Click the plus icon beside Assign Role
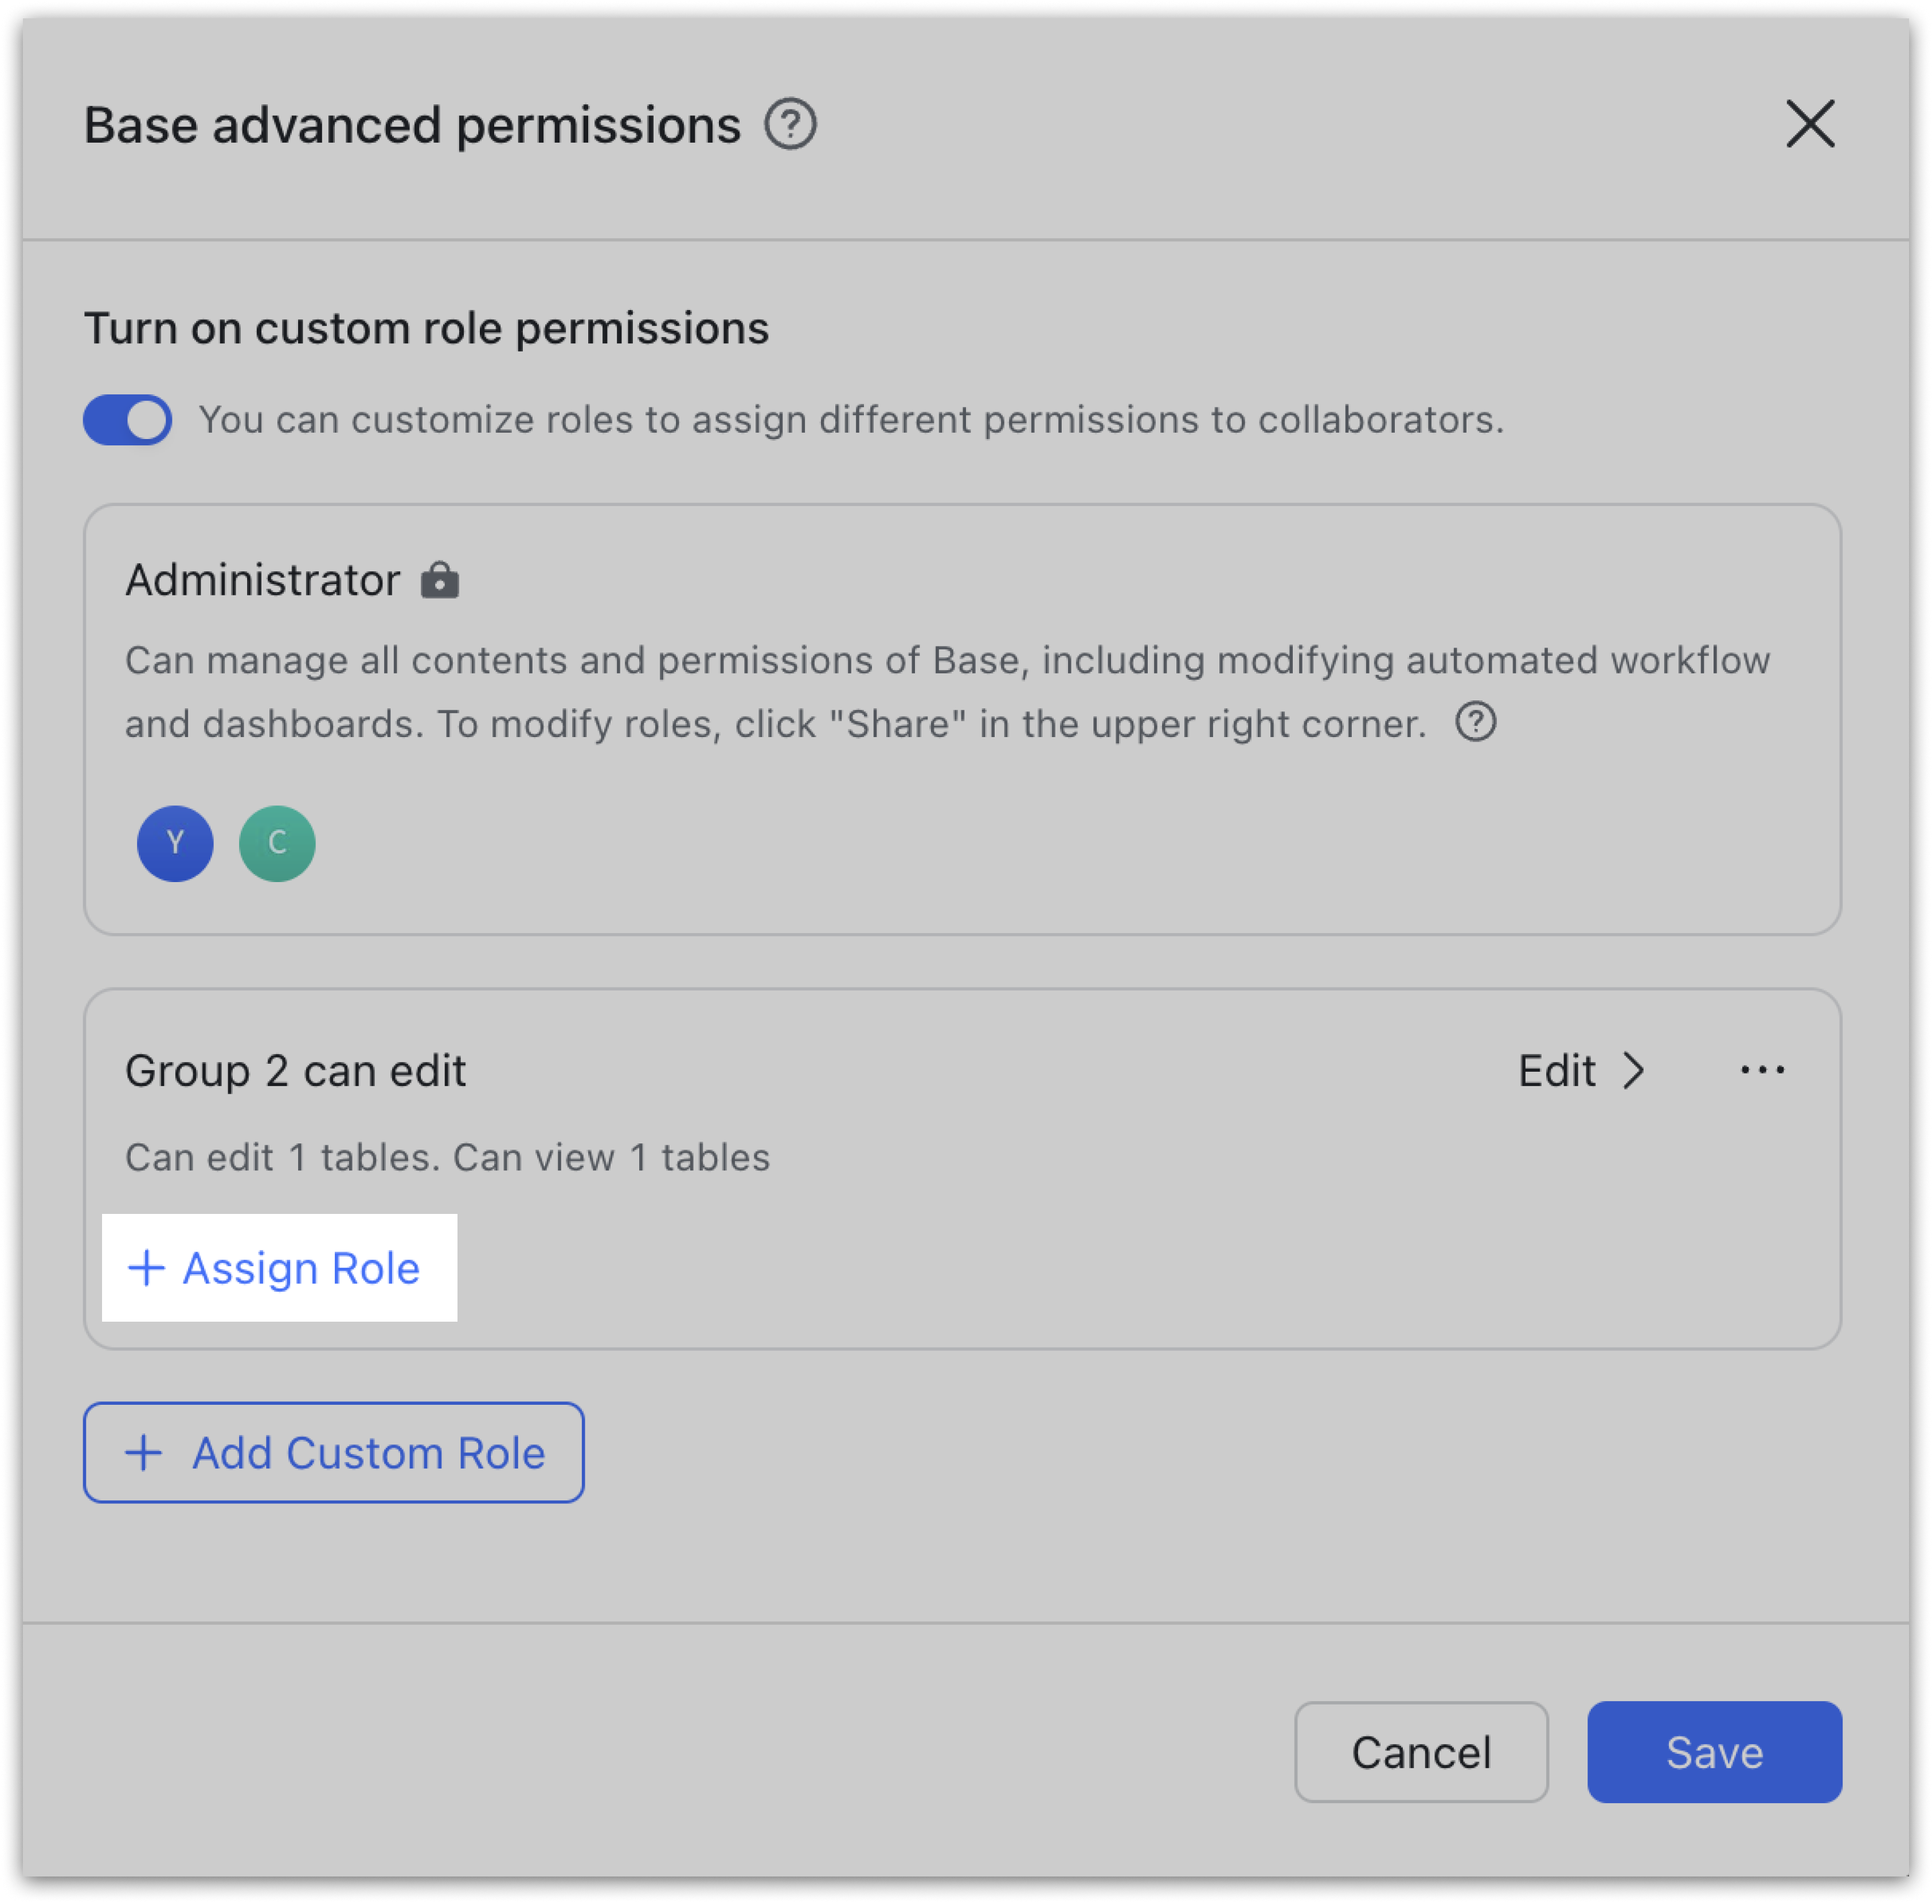 pos(146,1268)
